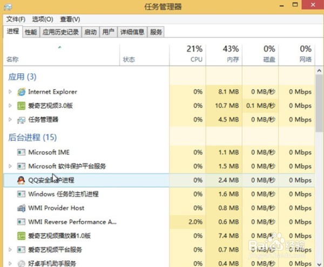Select the Microsoft IME row name

click(49, 153)
